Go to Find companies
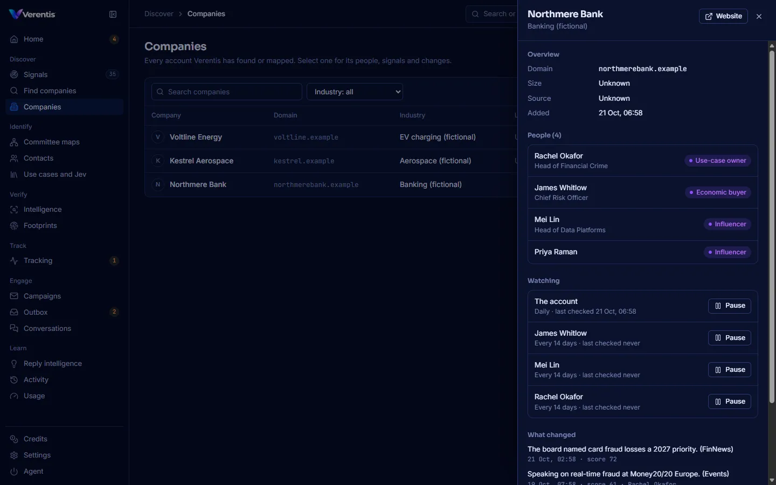Viewport: 776px width, 485px height. [x=65, y=91]
